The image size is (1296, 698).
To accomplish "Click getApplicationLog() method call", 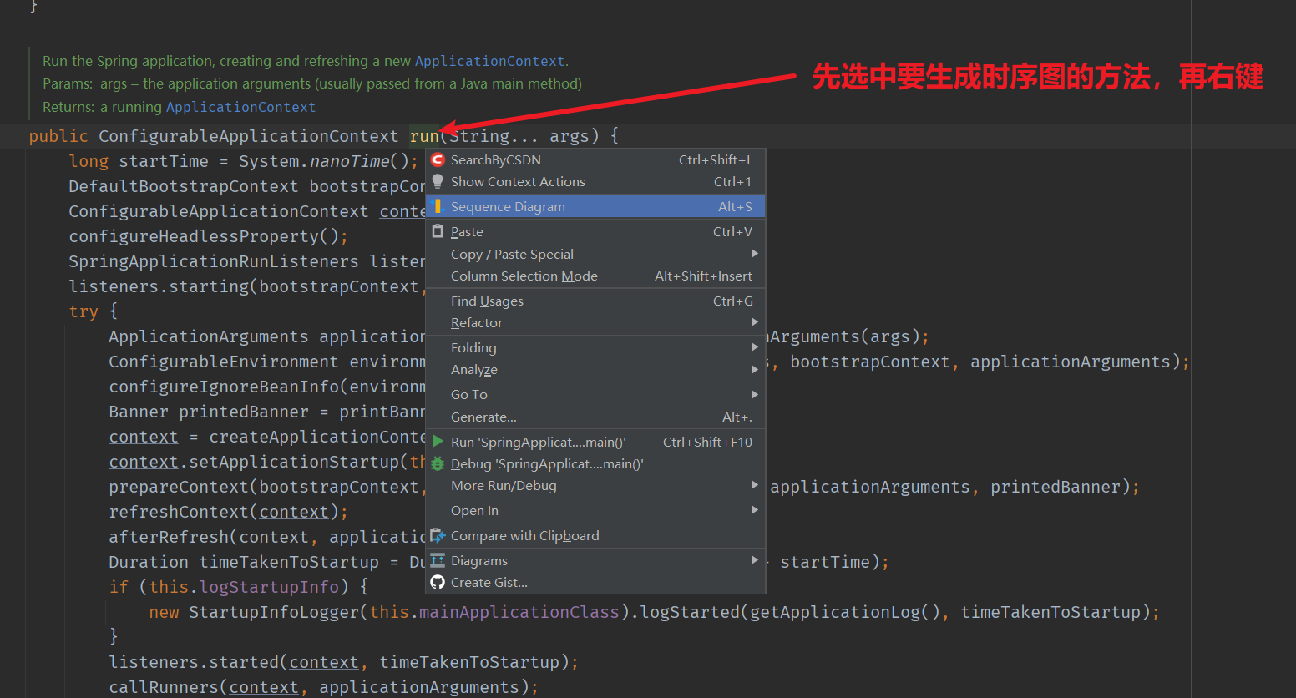I will pyautogui.click(x=847, y=612).
